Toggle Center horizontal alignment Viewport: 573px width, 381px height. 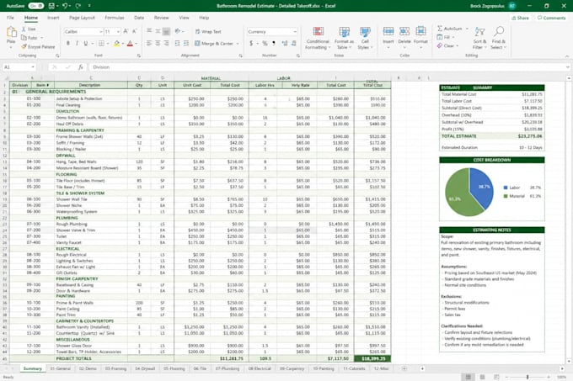click(158, 44)
